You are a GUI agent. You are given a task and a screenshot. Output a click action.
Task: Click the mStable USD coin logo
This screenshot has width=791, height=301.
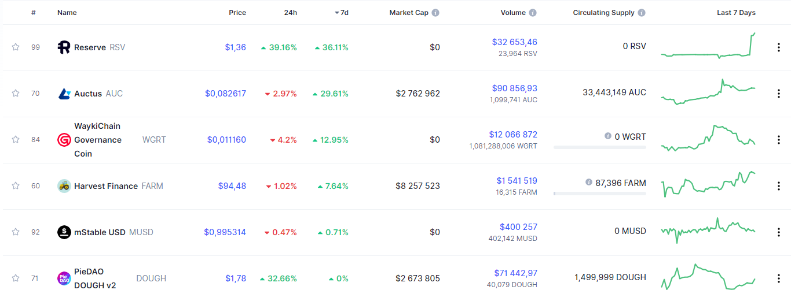[64, 232]
